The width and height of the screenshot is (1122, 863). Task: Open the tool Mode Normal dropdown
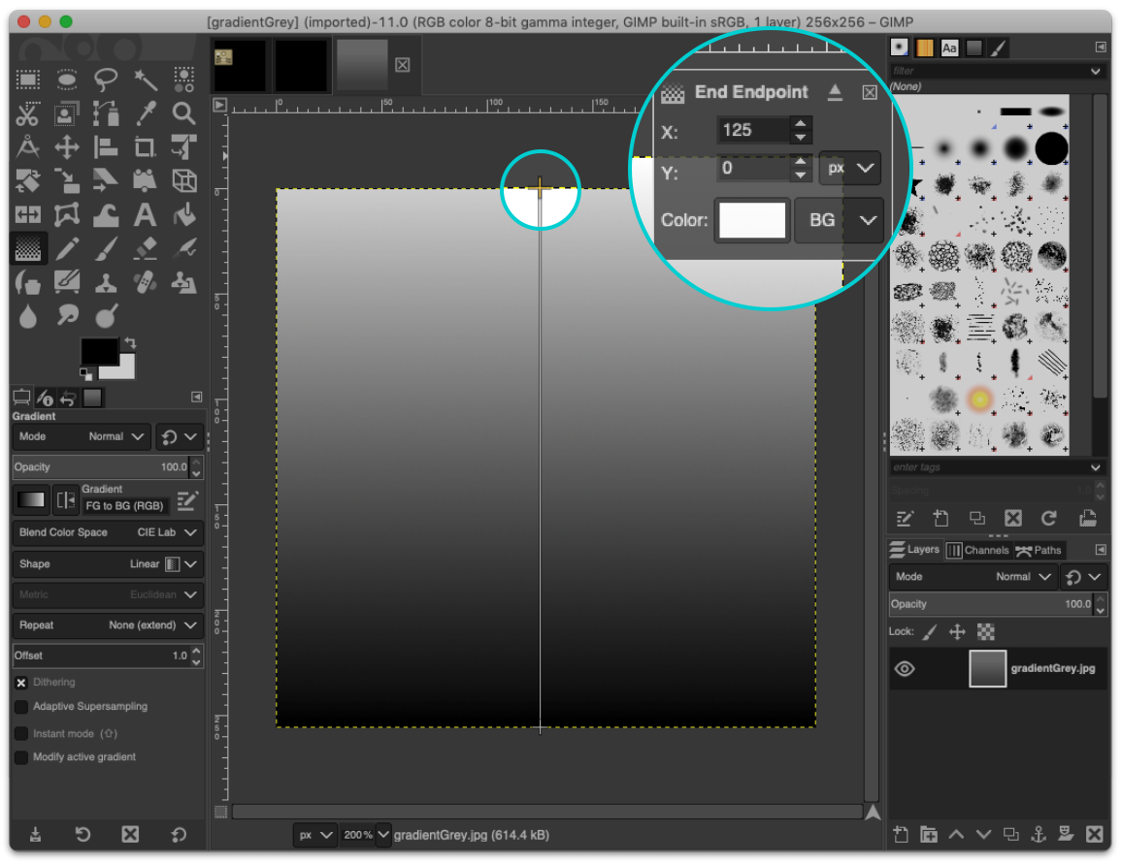coord(82,436)
